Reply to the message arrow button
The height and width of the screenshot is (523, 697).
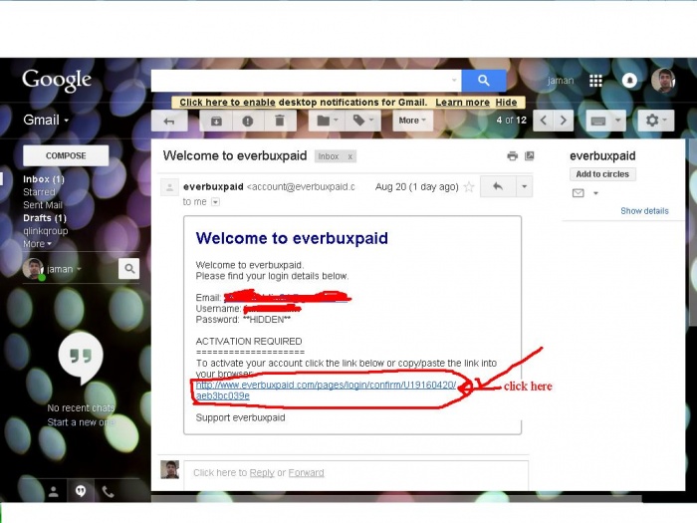498,187
